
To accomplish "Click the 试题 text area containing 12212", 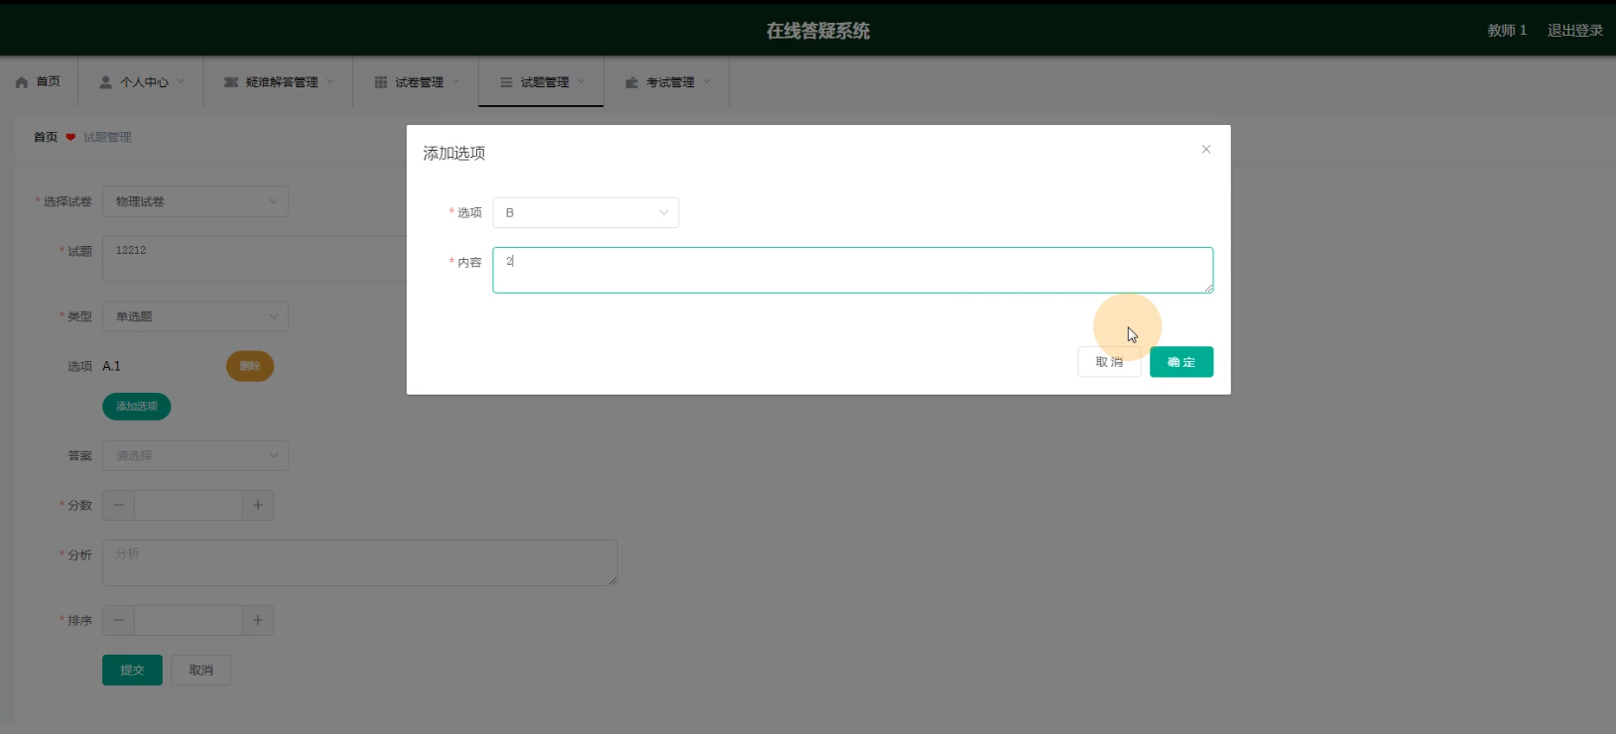I will tap(255, 259).
